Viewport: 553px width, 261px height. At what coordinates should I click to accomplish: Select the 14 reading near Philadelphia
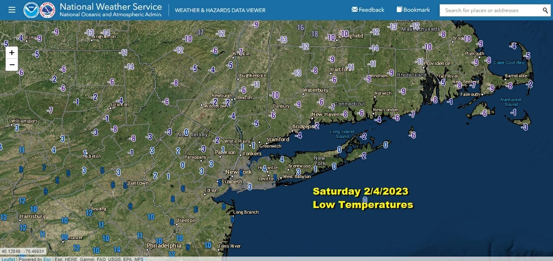117,250
